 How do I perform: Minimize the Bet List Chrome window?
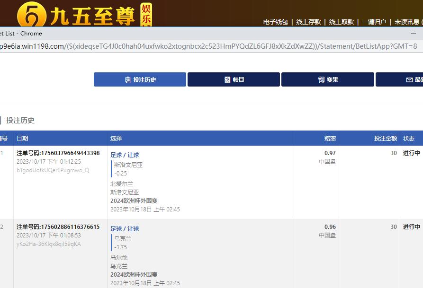414,34
